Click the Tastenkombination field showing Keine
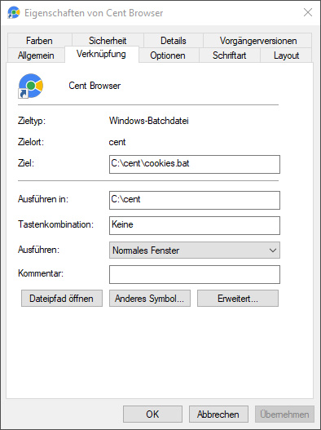The height and width of the screenshot is (430, 321). (x=195, y=225)
